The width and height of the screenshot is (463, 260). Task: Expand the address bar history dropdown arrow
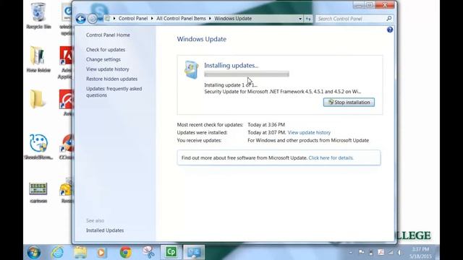point(300,19)
